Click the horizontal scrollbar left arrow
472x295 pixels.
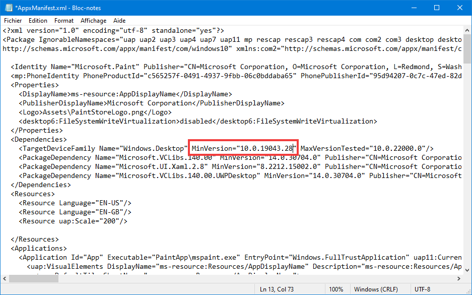(x=4, y=278)
